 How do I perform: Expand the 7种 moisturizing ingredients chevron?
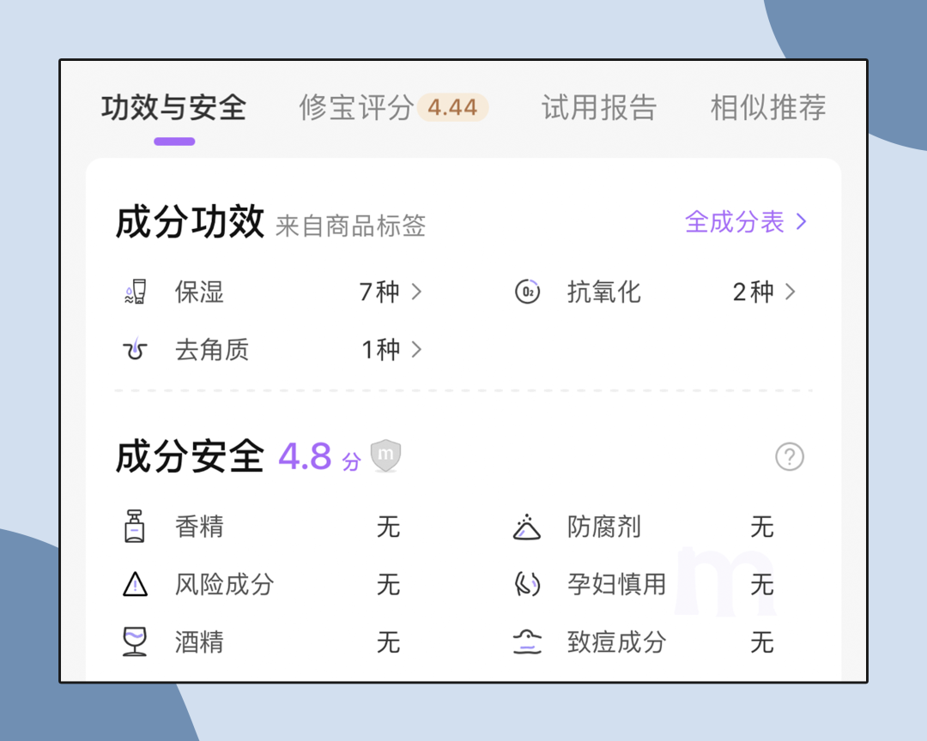[417, 292]
